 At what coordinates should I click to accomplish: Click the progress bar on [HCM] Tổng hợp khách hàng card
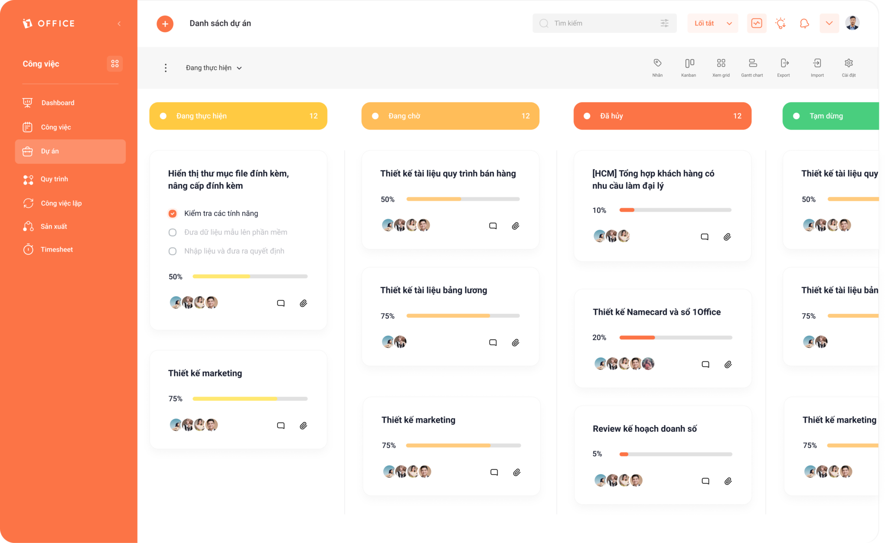675,210
